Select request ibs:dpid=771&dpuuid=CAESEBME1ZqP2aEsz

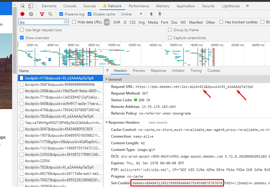[60, 97]
